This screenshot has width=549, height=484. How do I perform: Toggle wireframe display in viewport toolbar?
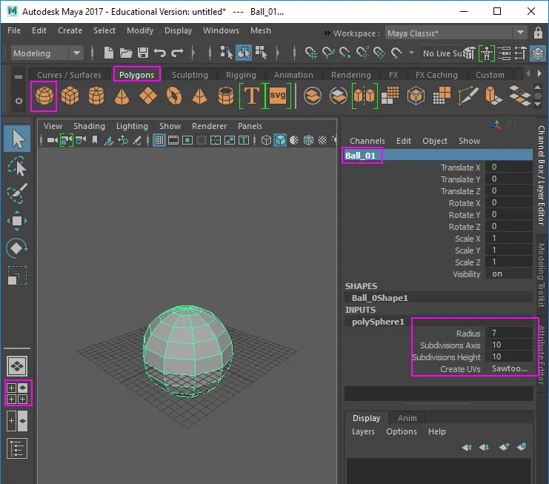coord(266,140)
